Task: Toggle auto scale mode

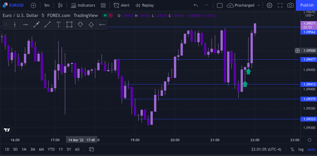Action: [311, 149]
